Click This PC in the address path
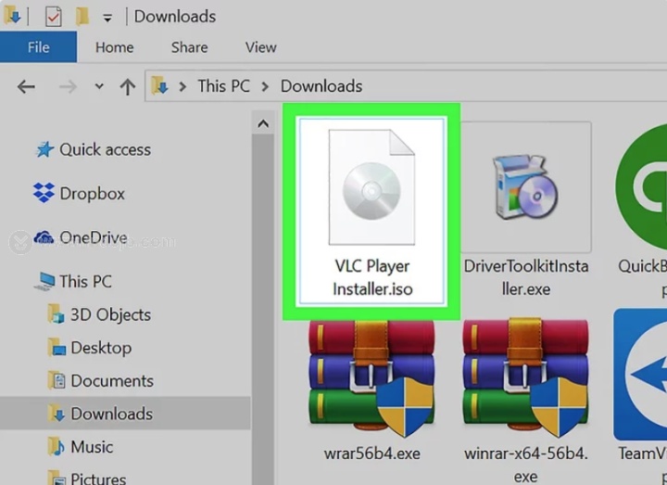 click(x=224, y=86)
